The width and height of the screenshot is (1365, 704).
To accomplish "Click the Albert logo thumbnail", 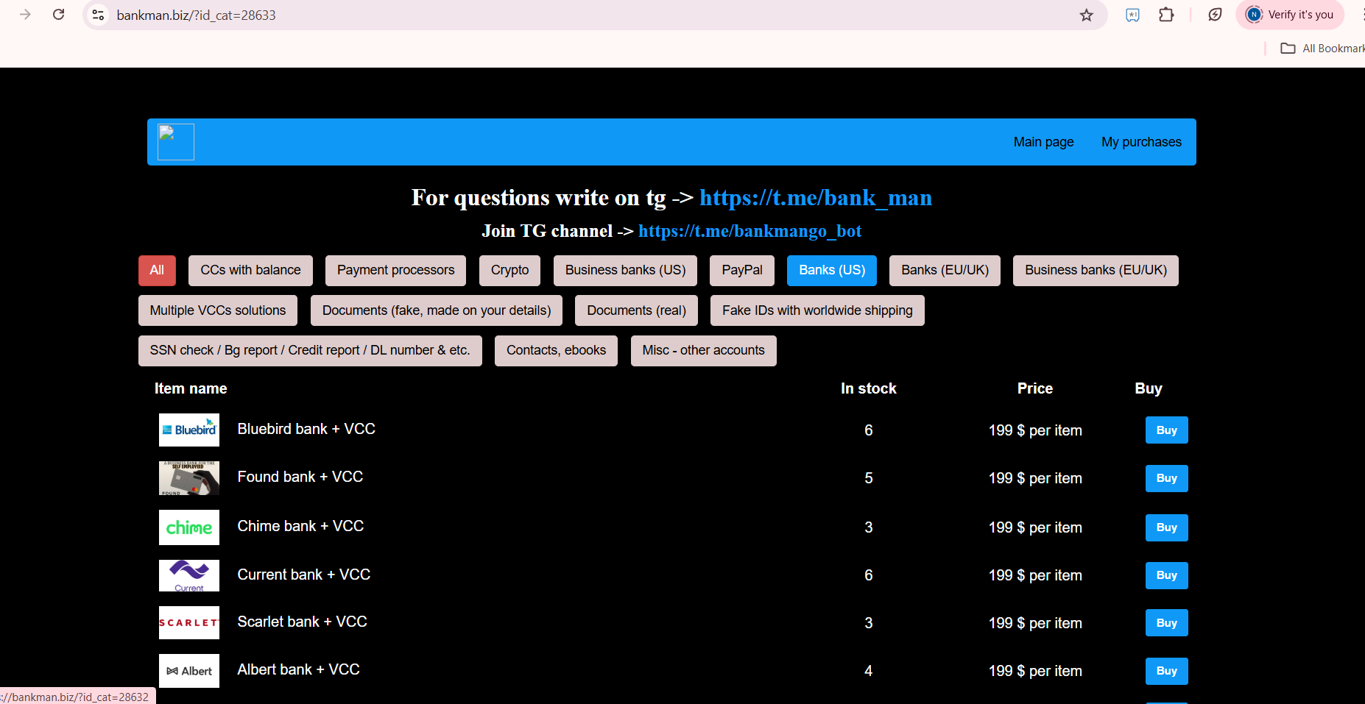I will click(189, 671).
